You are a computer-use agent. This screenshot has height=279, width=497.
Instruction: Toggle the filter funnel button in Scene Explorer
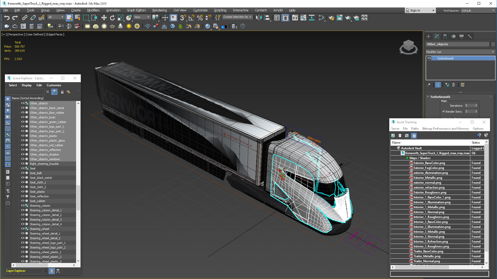tap(54, 92)
